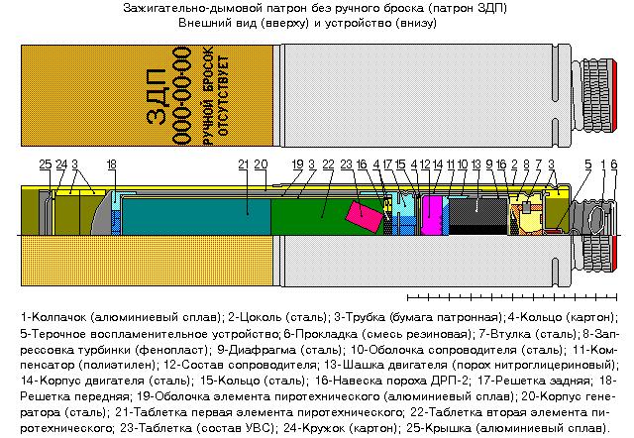Click the black engine charge block
Image resolution: width=634 pixels, height=438 pixels.
(x=477, y=216)
